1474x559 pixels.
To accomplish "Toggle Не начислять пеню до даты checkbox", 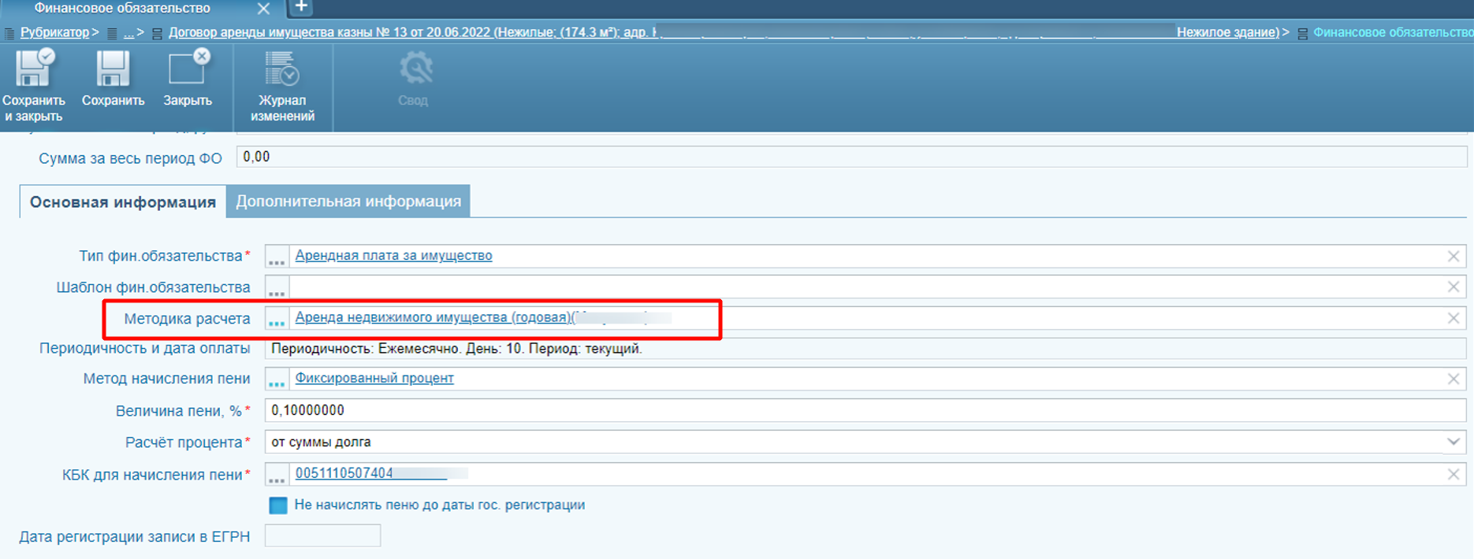I will click(278, 505).
